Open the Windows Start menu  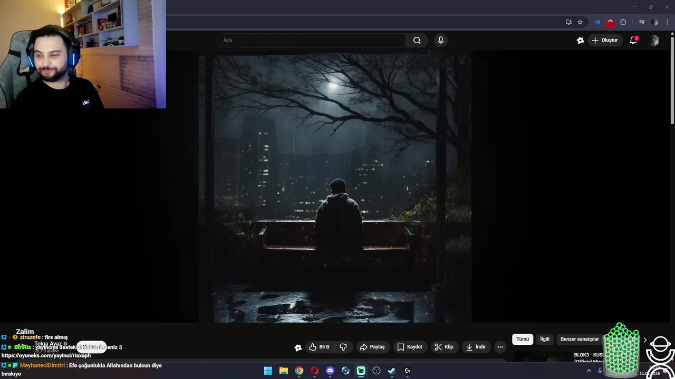click(268, 371)
